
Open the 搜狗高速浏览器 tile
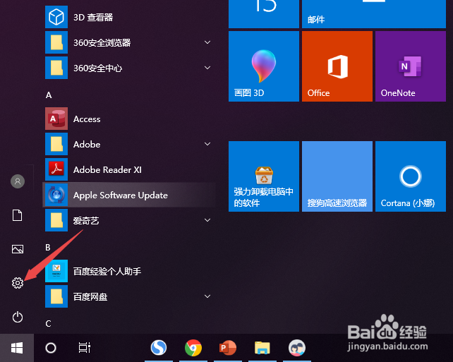(x=337, y=176)
